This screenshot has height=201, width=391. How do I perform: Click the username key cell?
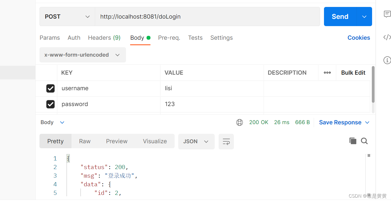[109, 89]
